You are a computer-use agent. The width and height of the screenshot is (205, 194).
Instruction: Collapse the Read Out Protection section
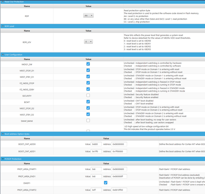coord(3,2)
